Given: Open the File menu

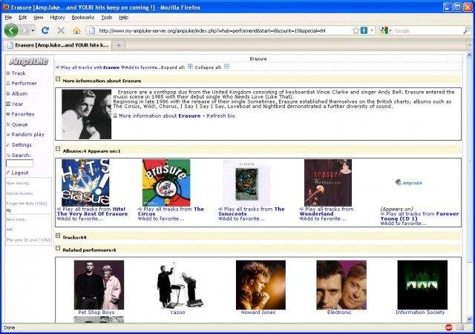Looking at the screenshot, I should (x=8, y=18).
